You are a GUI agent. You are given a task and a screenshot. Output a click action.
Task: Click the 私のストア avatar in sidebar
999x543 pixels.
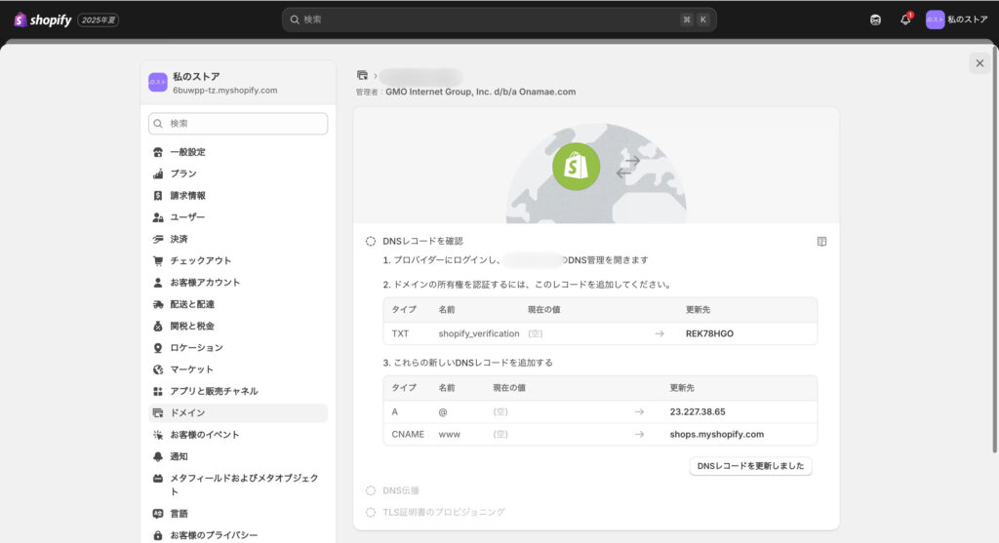pos(158,83)
